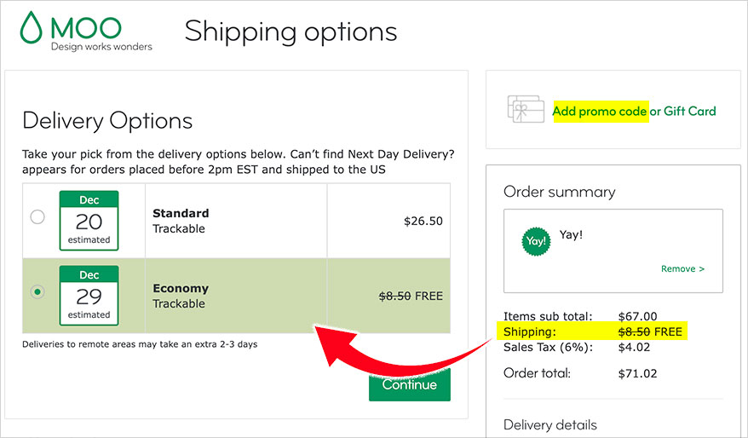Image resolution: width=748 pixels, height=438 pixels.
Task: Click the Order total amount $71.02
Action: [x=637, y=373]
